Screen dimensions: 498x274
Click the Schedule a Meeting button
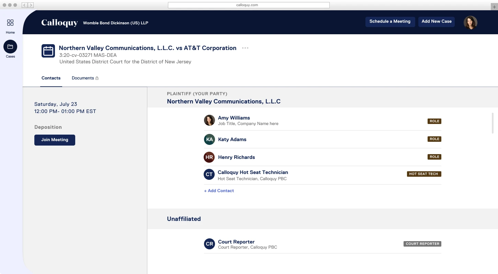[x=390, y=22]
